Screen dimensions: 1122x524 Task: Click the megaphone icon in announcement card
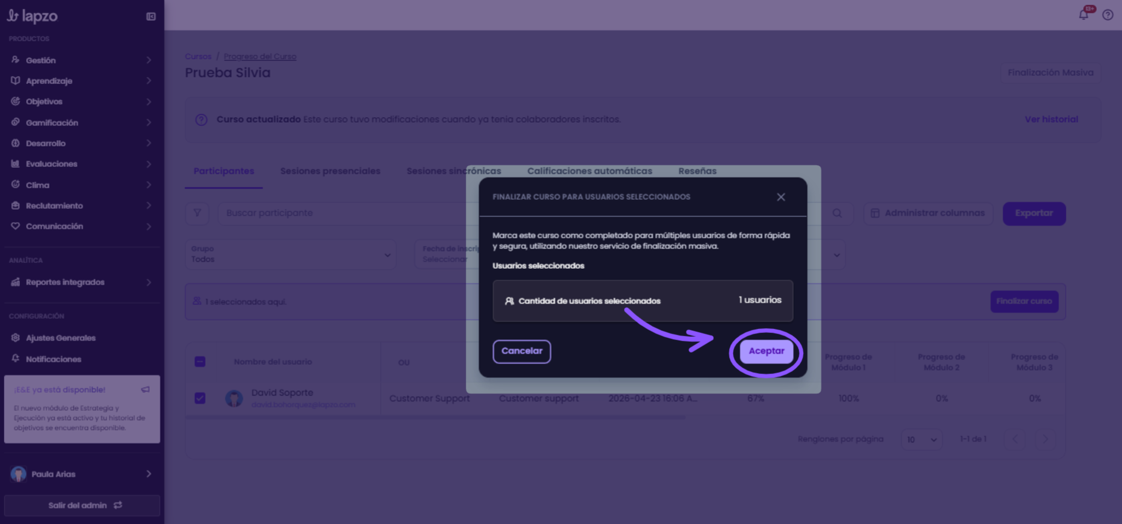145,389
